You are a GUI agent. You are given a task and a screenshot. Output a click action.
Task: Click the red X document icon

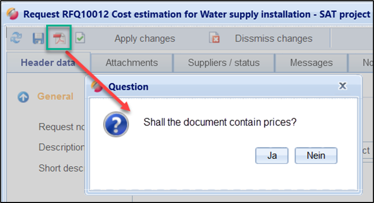click(214, 38)
